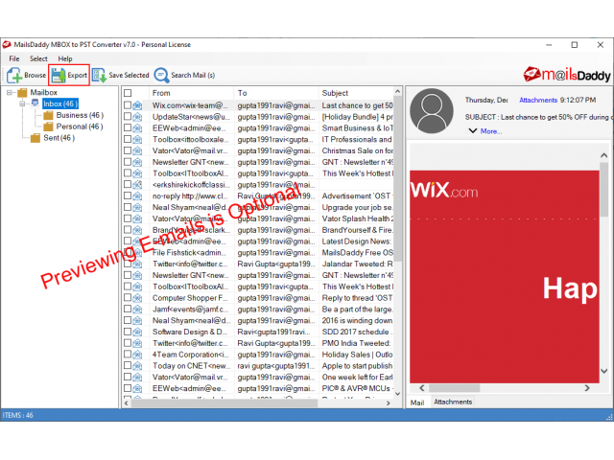Click the Search Mail(s) magnifier icon
Screen dimensions: 614x460
pyautogui.click(x=161, y=75)
